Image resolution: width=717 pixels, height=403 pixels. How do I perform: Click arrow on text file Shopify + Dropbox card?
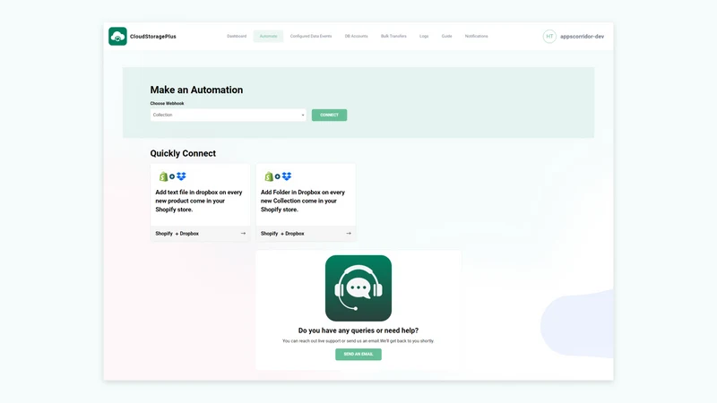pos(243,234)
